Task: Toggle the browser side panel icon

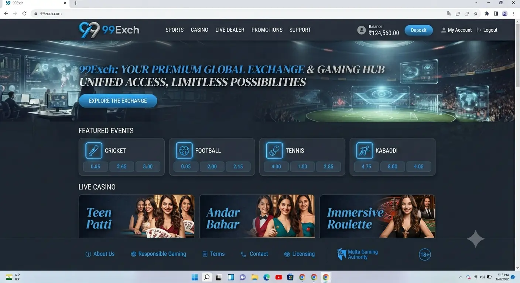Action: click(x=496, y=14)
